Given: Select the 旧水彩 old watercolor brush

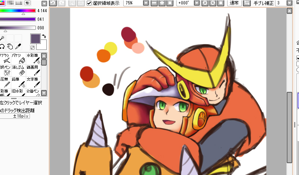Looking at the screenshot, I should [18, 92].
